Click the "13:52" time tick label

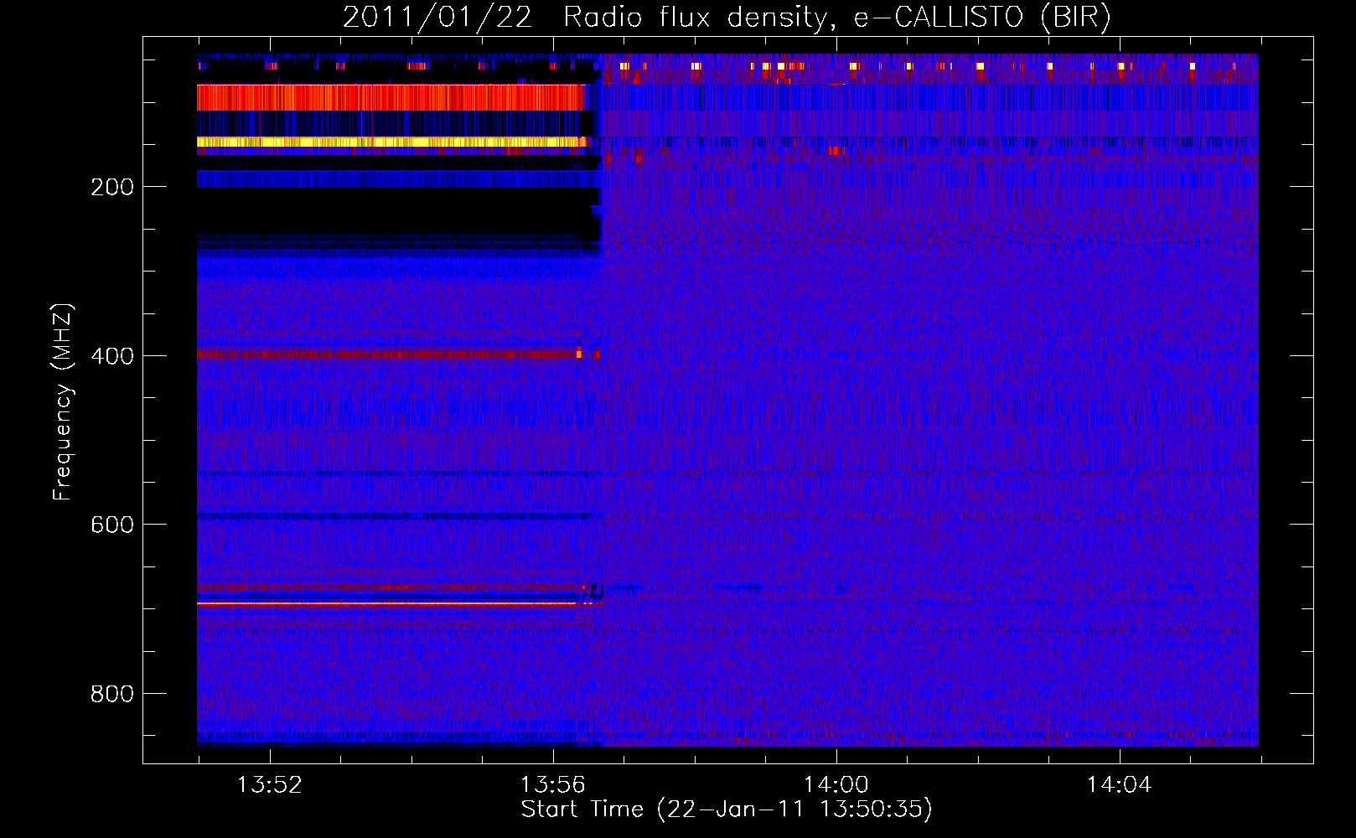coord(269,785)
